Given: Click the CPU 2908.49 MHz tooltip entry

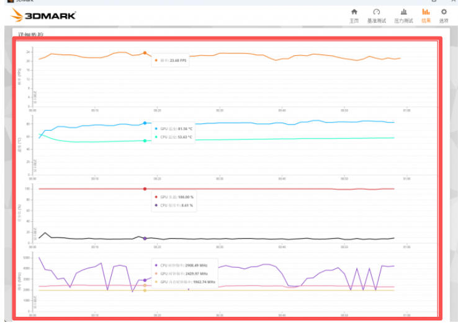Looking at the screenshot, I should tap(184, 265).
